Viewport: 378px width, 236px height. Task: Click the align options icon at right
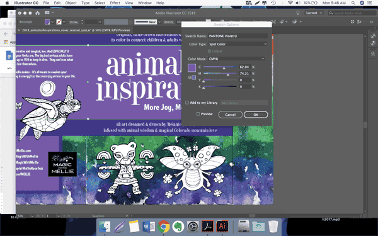pyautogui.click(x=359, y=21)
